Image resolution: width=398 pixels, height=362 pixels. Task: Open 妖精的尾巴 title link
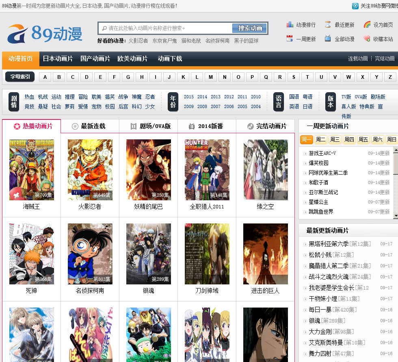tap(149, 207)
